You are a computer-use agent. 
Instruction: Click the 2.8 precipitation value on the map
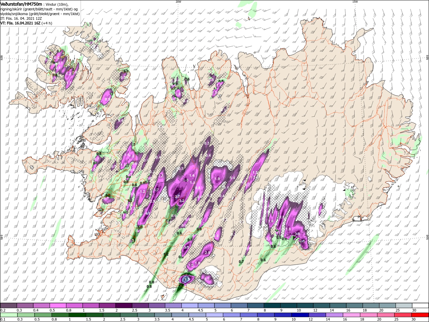point(207,253)
